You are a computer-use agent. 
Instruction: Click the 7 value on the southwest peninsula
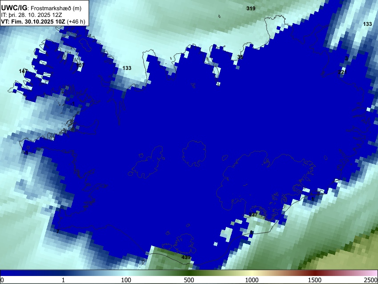(x=58, y=231)
